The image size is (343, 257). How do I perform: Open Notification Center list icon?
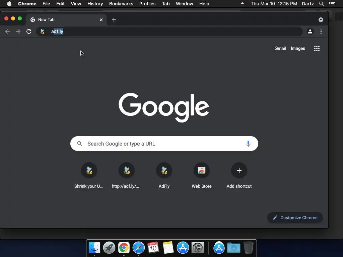(x=332, y=4)
